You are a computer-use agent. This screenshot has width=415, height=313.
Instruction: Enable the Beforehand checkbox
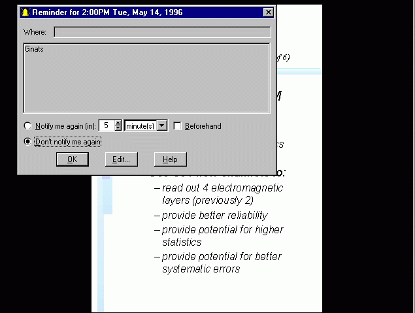click(178, 126)
